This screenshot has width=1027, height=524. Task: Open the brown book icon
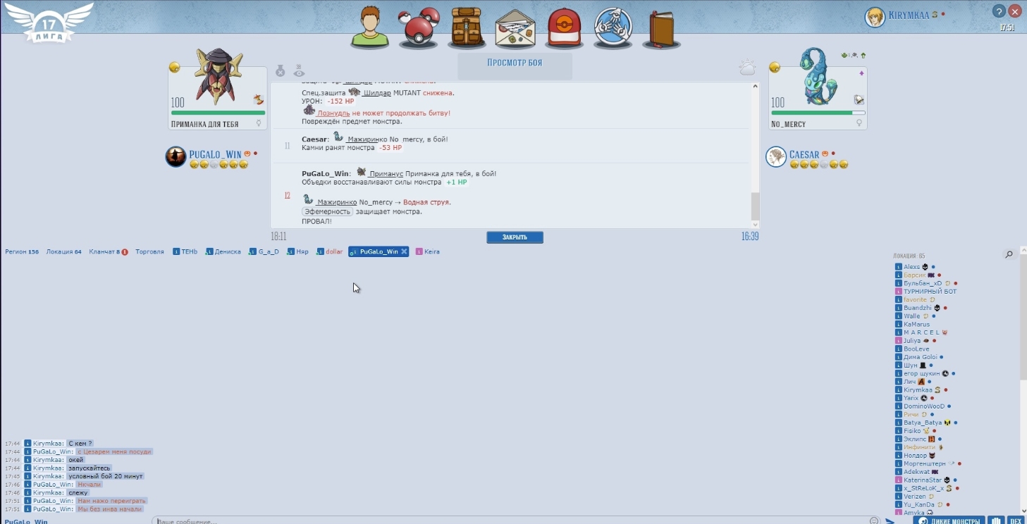point(661,27)
